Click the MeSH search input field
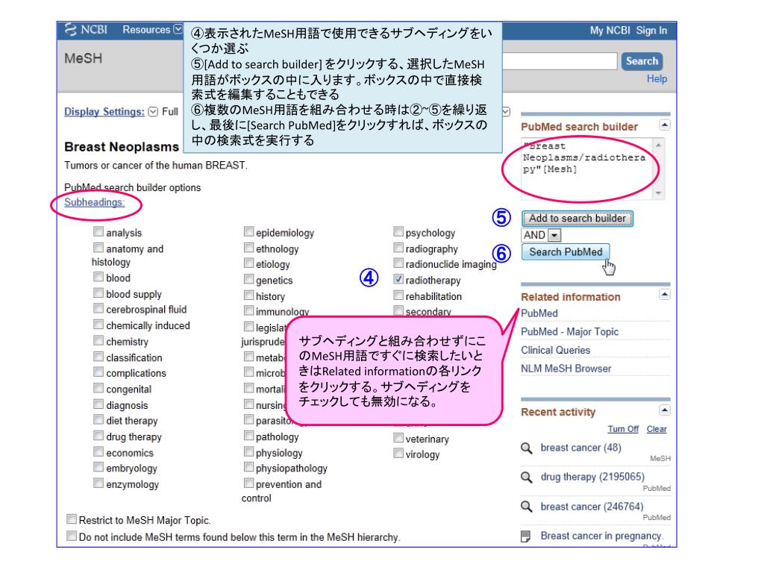 560,61
